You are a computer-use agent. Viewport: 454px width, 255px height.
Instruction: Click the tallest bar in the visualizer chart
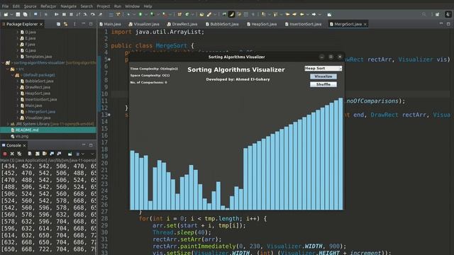[x=340, y=154]
